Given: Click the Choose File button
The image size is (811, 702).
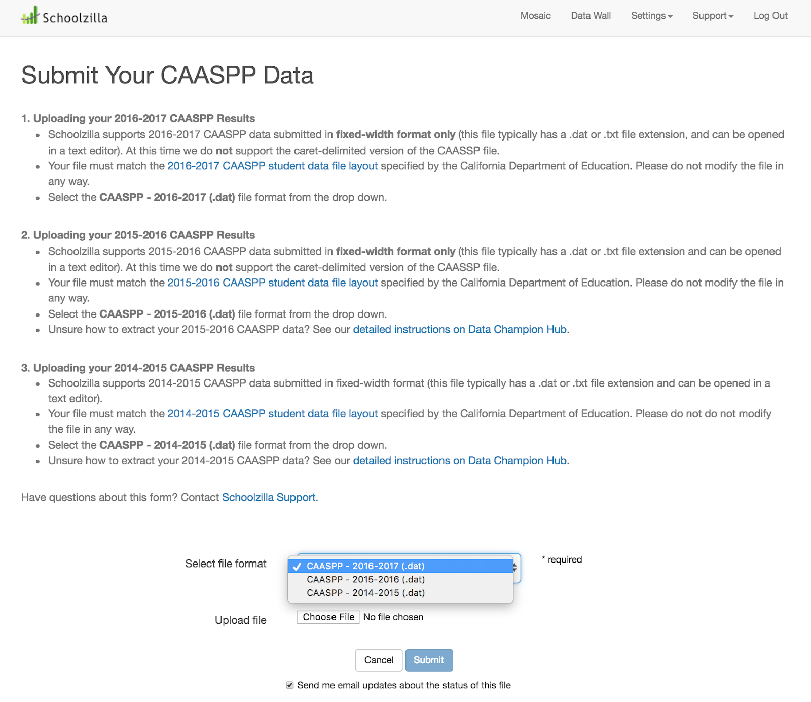Looking at the screenshot, I should 328,617.
